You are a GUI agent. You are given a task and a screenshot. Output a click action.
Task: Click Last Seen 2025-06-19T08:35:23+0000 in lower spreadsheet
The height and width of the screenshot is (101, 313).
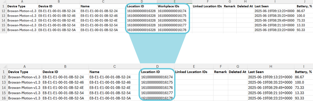[x=270, y=82]
